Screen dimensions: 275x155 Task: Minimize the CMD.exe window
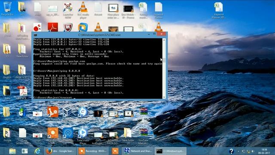pos(149,34)
